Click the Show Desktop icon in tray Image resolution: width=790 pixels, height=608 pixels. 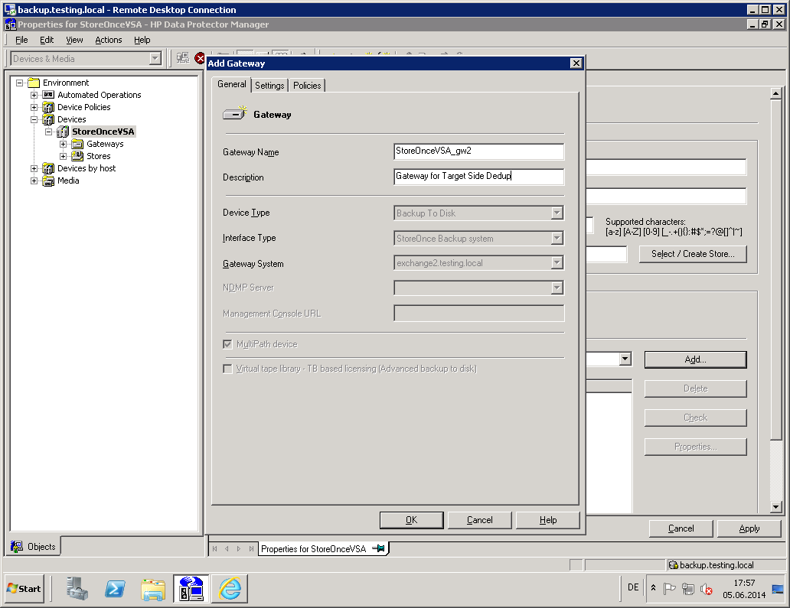tap(778, 589)
